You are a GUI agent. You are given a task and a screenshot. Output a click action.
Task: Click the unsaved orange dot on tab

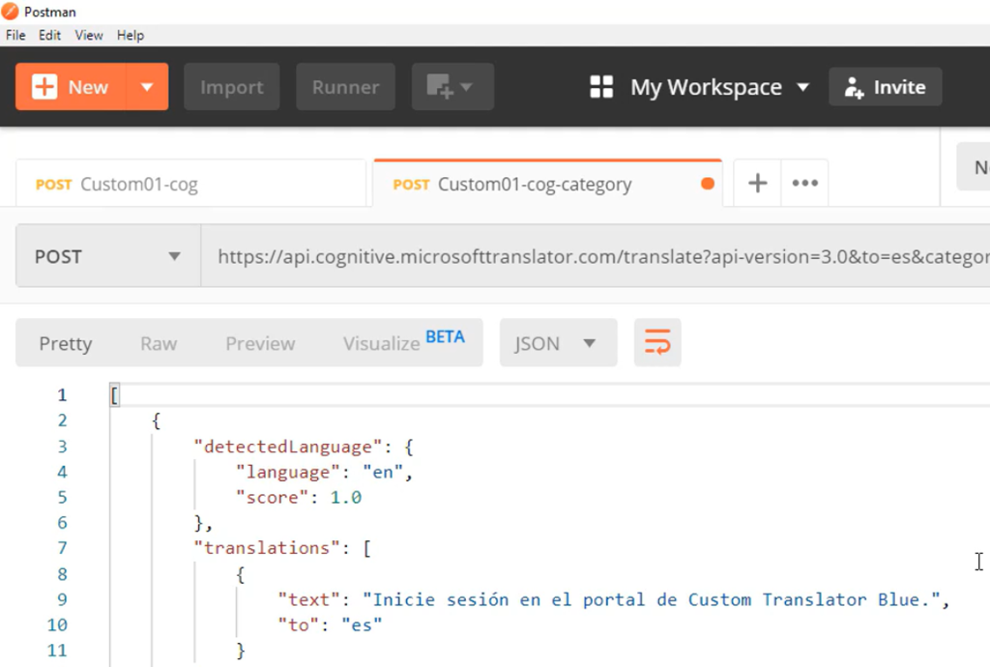[x=707, y=184]
